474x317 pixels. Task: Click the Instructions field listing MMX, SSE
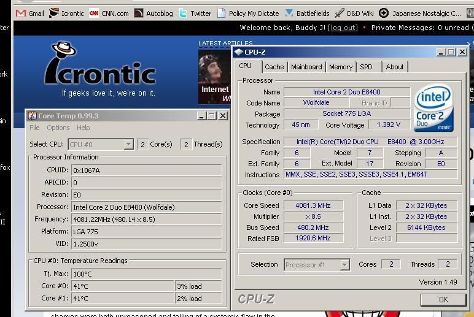tap(370, 174)
